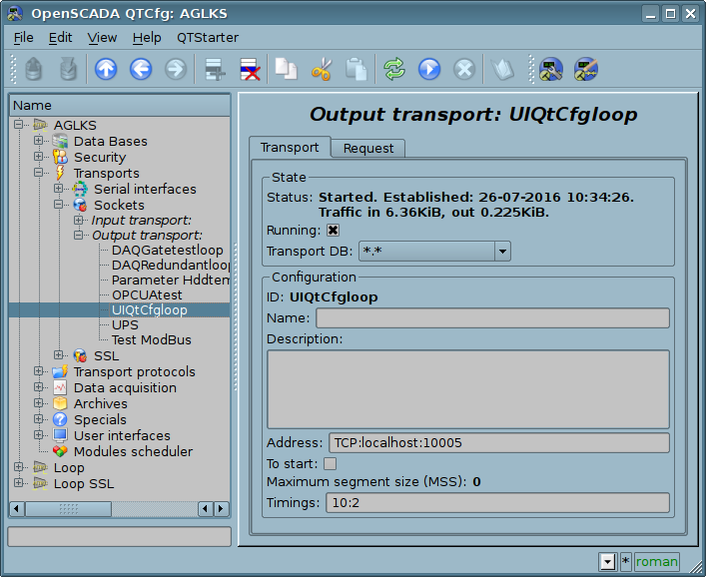This screenshot has width=706, height=577.
Task: Click the Data Bases tree icon
Action: pos(60,141)
